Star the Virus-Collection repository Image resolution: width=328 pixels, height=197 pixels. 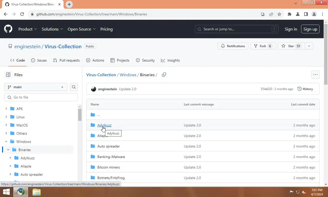291,46
